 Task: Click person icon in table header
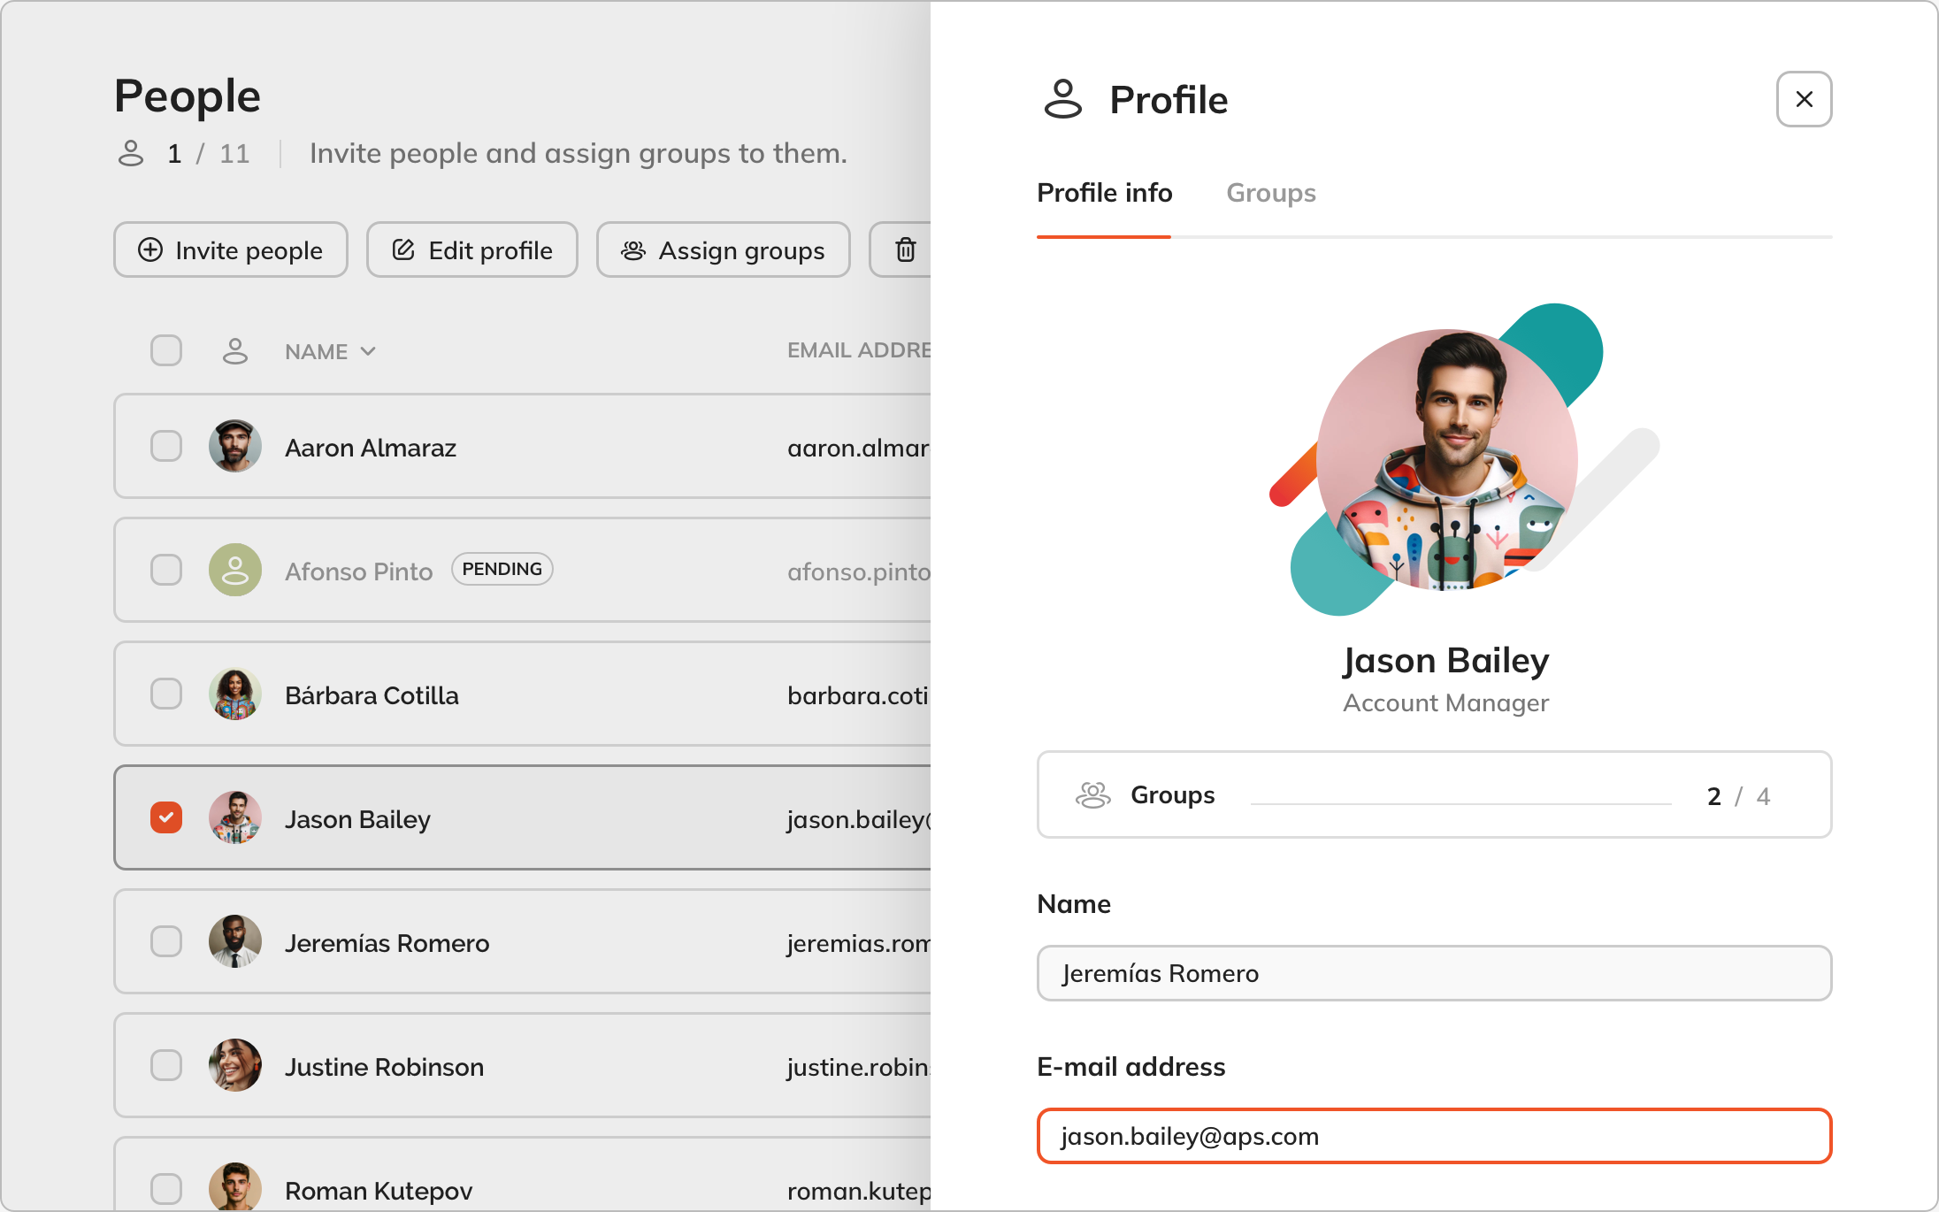point(234,351)
